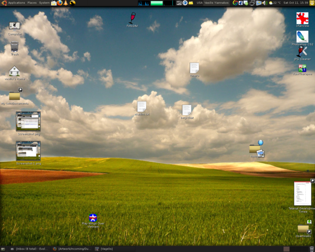Open the IrfanView desktop icon
Viewport: 315px width, 252px height.
point(302,19)
